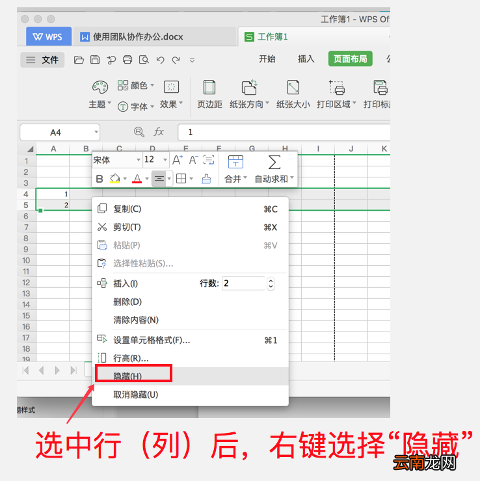
Task: Choose 清除内容(N) from context menu
Action: (190, 320)
